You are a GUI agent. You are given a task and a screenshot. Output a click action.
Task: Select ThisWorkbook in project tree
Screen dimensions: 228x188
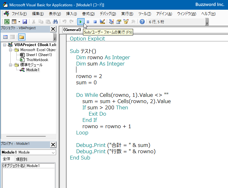click(x=37, y=60)
